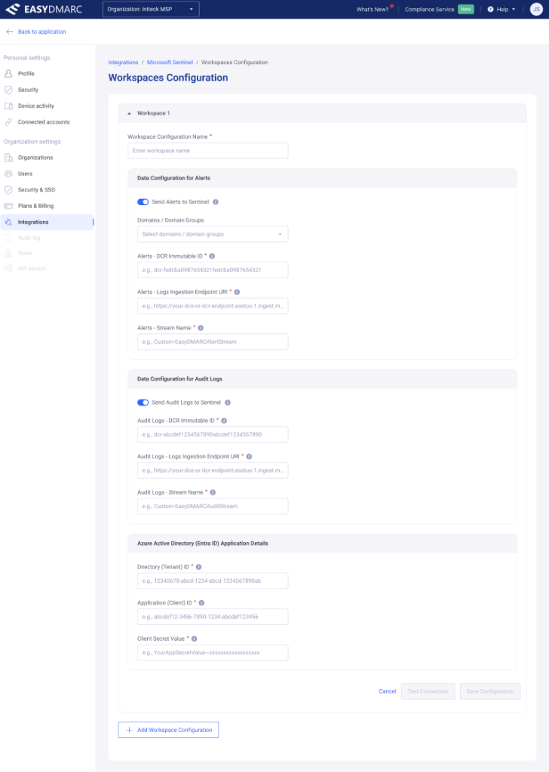Click the Application (Client) ID field

[213, 617]
